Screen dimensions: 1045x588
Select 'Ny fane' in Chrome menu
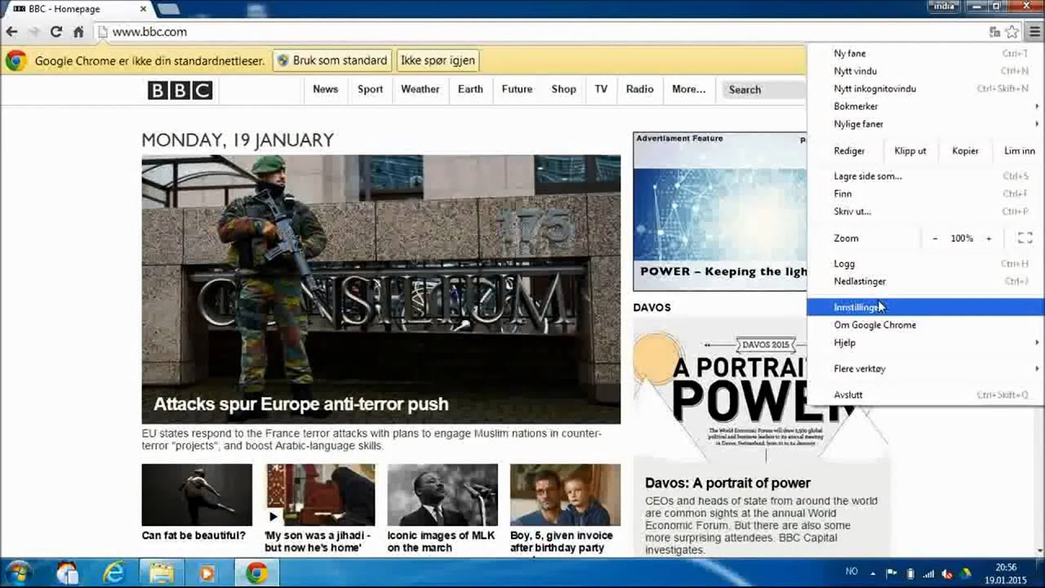click(925, 54)
